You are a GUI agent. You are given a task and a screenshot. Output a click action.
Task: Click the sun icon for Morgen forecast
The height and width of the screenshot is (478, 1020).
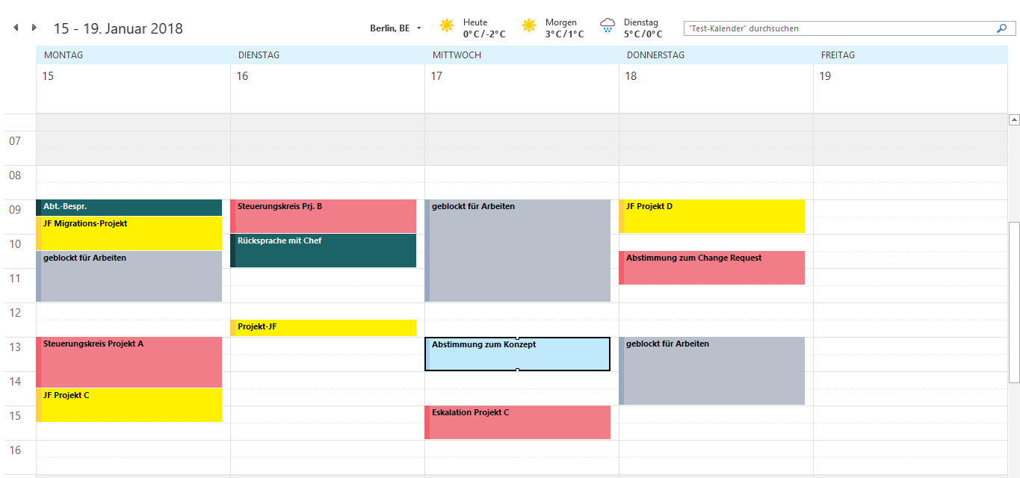point(529,26)
